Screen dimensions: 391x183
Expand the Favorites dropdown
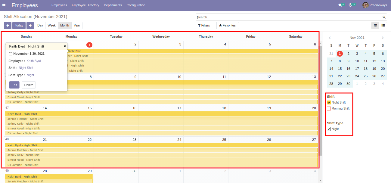coord(228,26)
